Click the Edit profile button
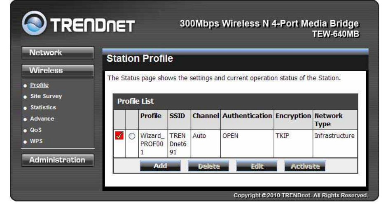The width and height of the screenshot is (388, 220). pos(257,166)
